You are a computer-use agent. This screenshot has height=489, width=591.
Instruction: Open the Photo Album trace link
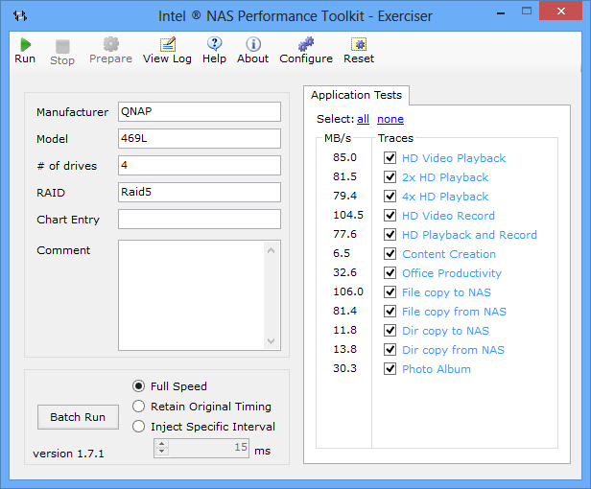point(437,369)
